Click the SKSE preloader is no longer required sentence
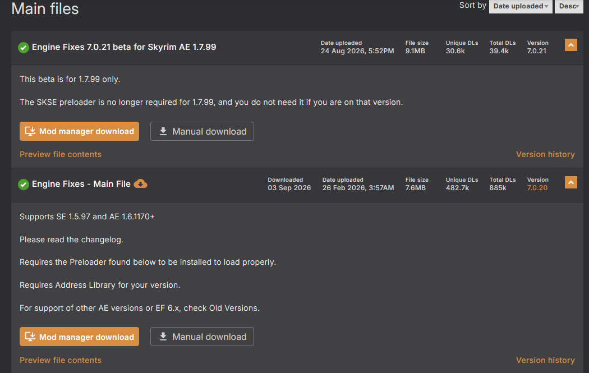The width and height of the screenshot is (589, 373). pyautogui.click(x=211, y=102)
